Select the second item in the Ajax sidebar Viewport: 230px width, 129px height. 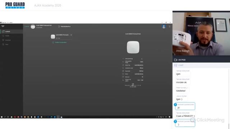[x=11, y=36]
